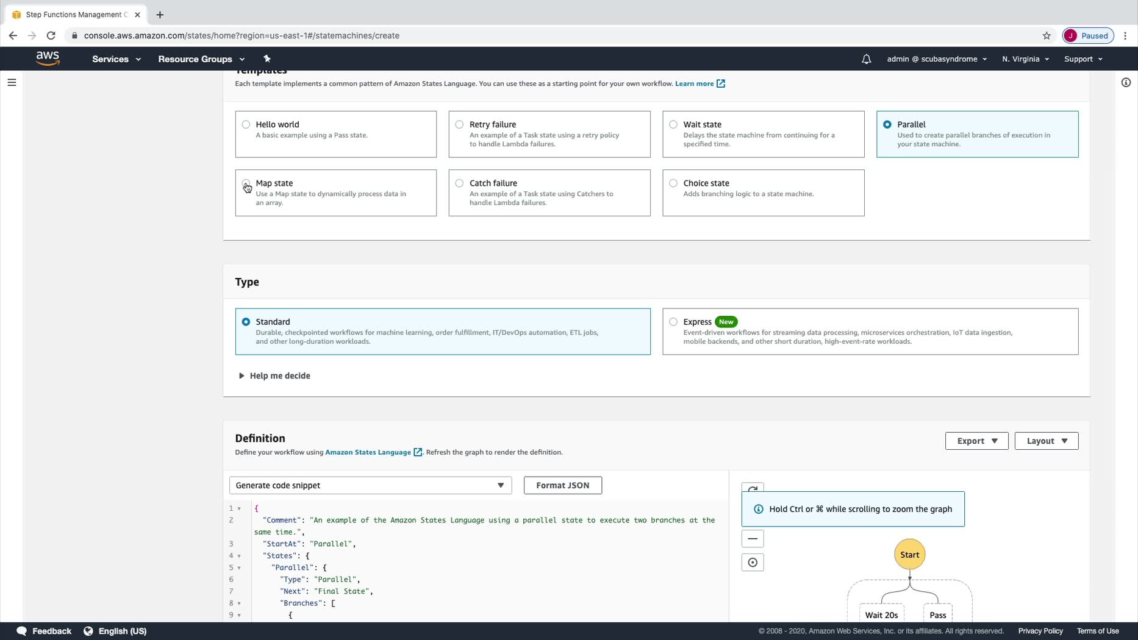Choose the Express workflow type

click(x=870, y=332)
